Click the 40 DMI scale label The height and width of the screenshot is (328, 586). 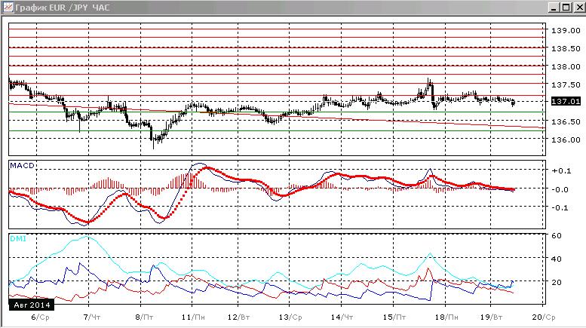tap(557, 259)
